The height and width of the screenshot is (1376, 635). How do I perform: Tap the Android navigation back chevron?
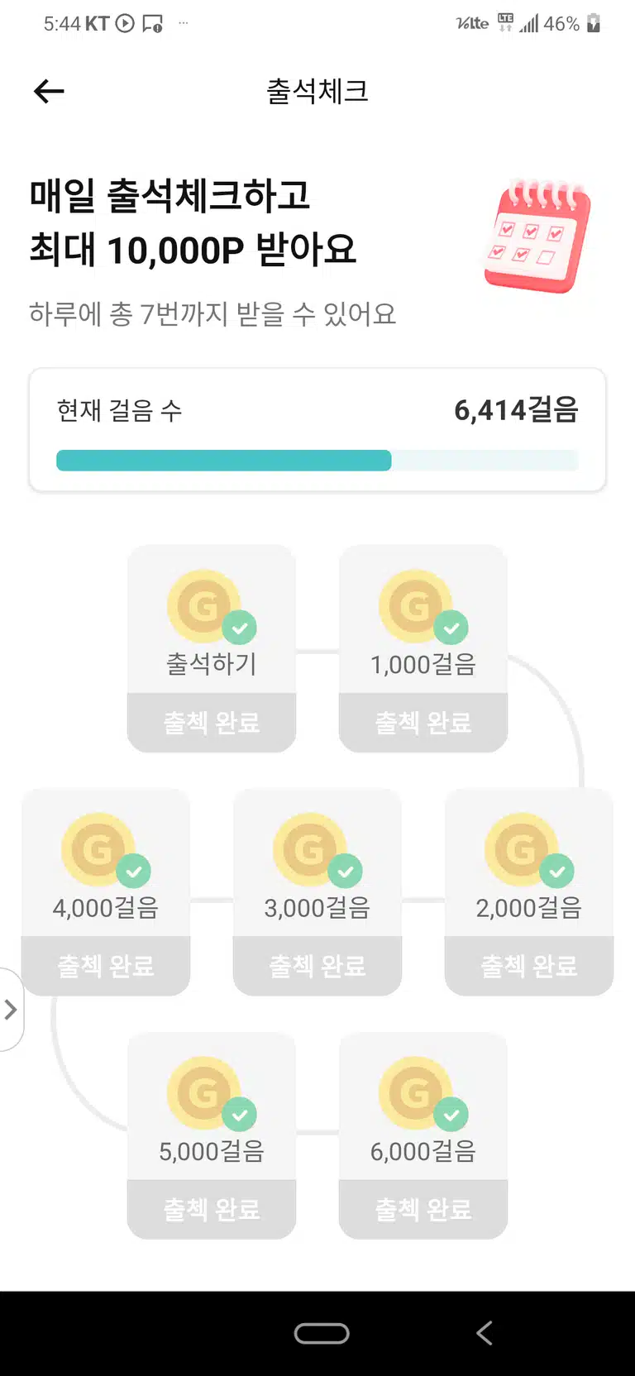pyautogui.click(x=485, y=1333)
